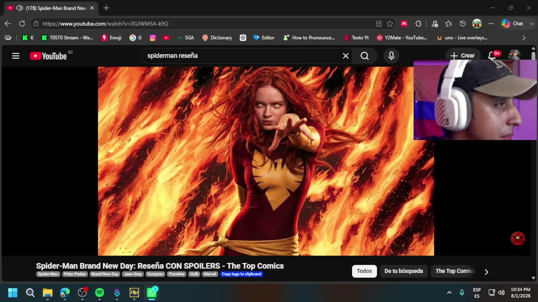Open the new tab with plus button

[106, 8]
